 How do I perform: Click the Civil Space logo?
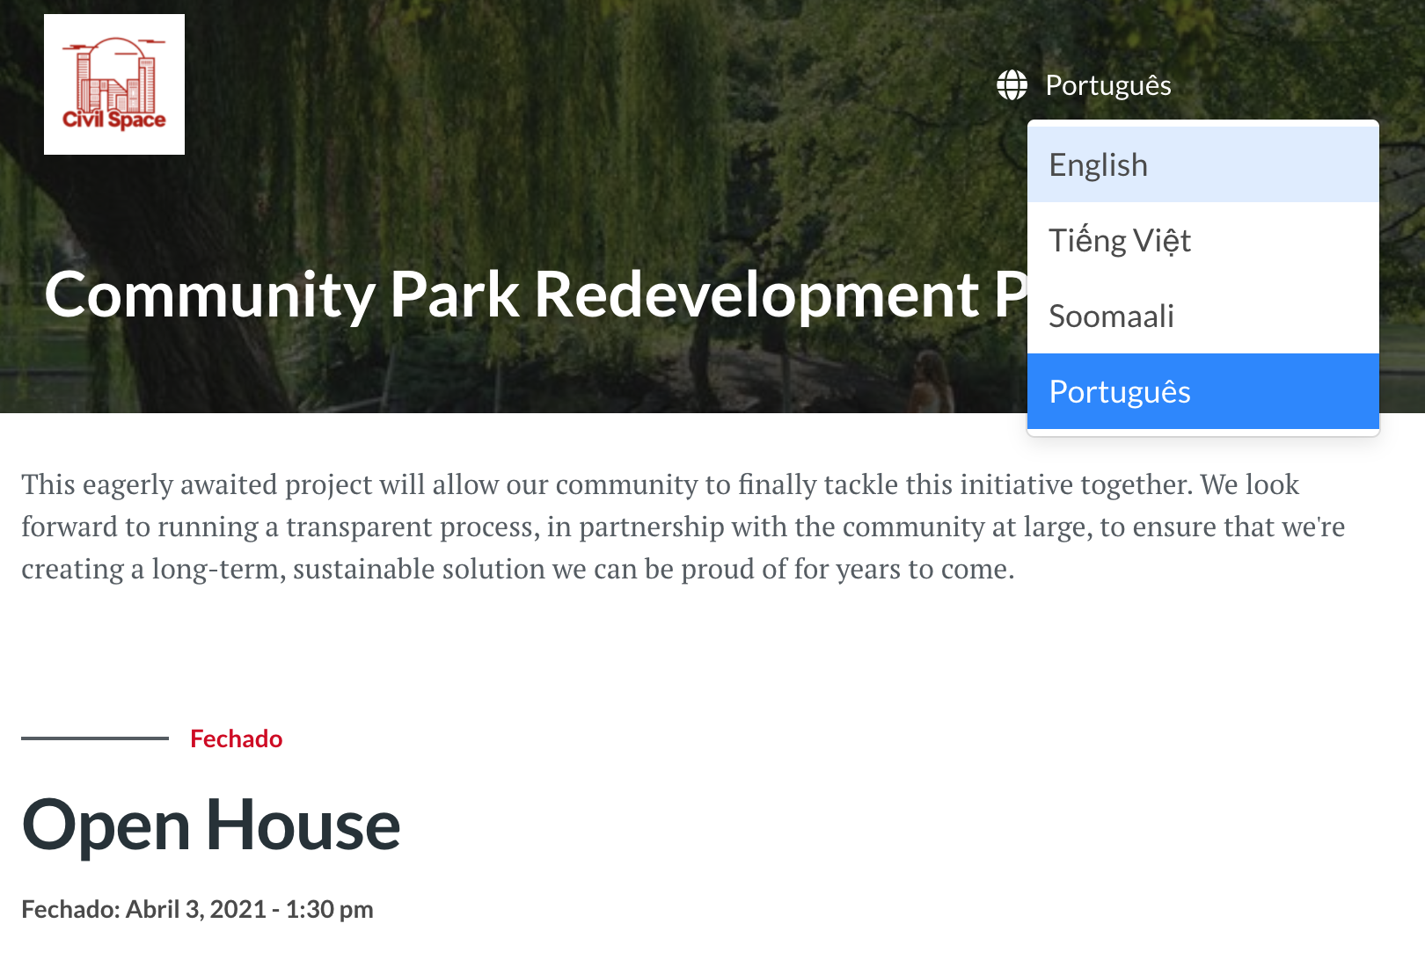click(114, 84)
